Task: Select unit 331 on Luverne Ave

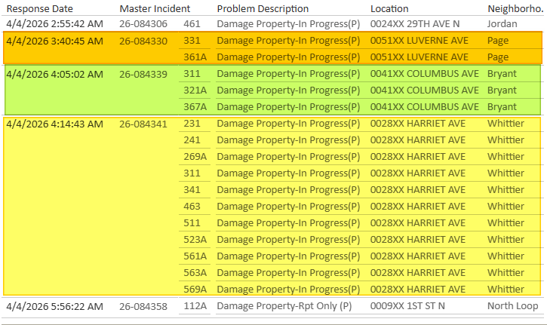Action: coord(192,41)
